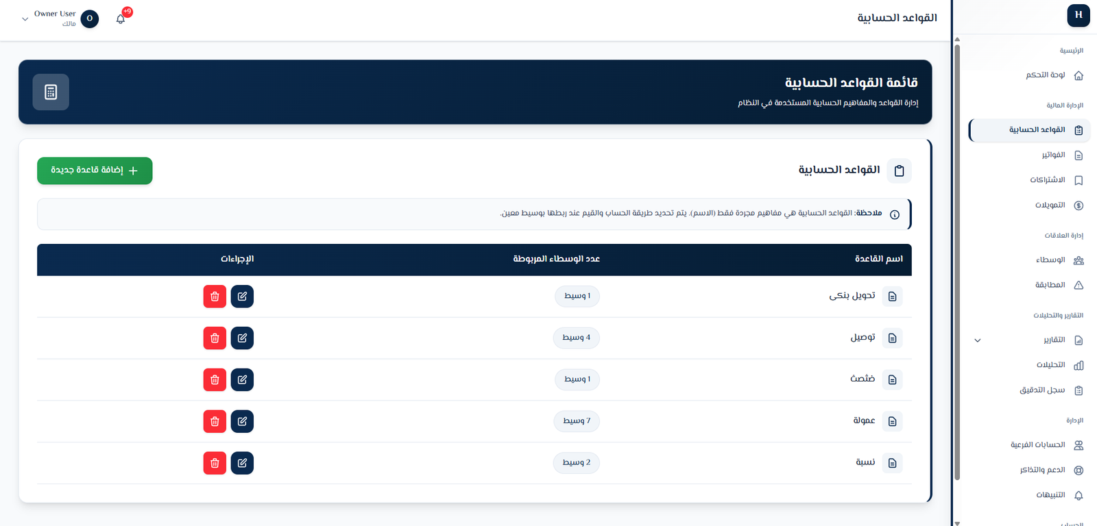Image resolution: width=1097 pixels, height=526 pixels.
Task: Select القواعد الحسابية in sidebar
Action: tap(1030, 130)
